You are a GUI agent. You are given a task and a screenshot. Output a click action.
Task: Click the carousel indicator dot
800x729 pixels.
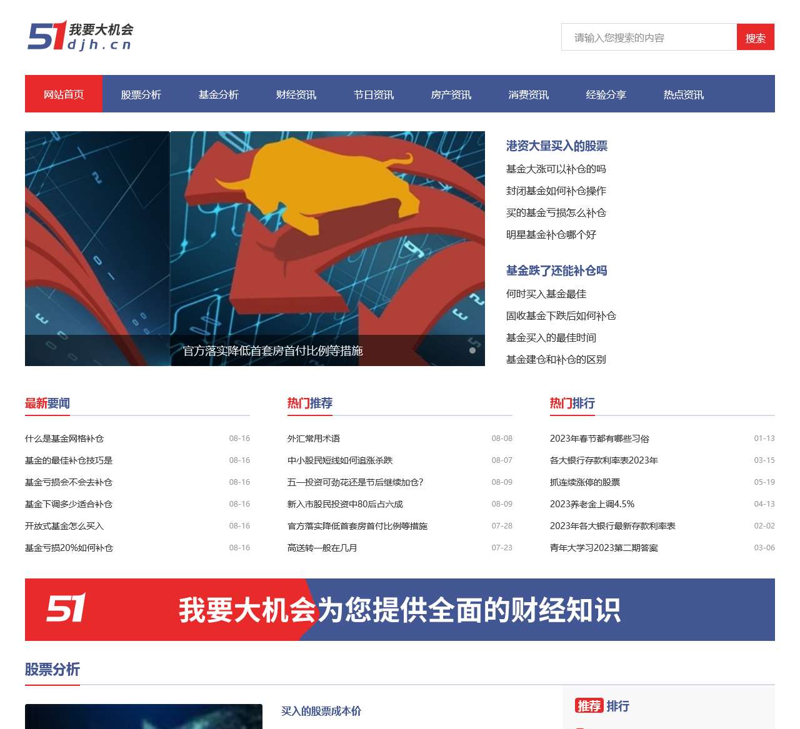pos(473,350)
